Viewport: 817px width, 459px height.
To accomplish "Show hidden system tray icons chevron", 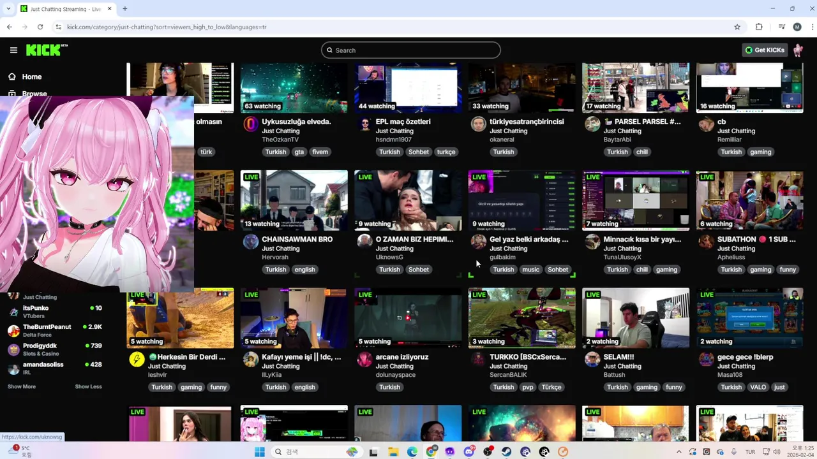I will pos(678,452).
